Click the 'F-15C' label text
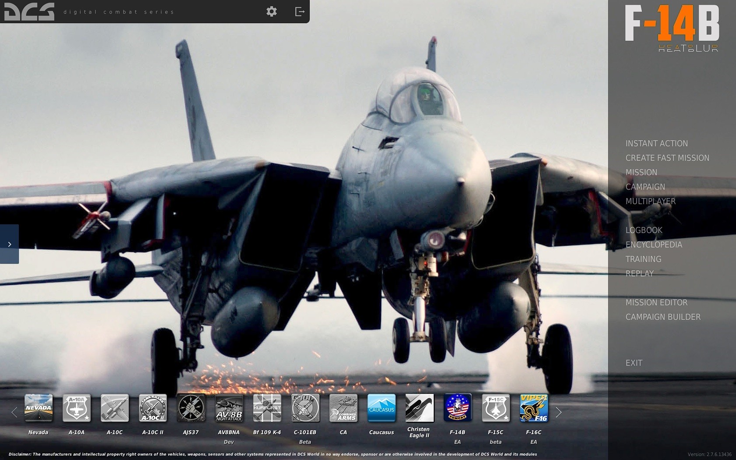 [x=495, y=432]
